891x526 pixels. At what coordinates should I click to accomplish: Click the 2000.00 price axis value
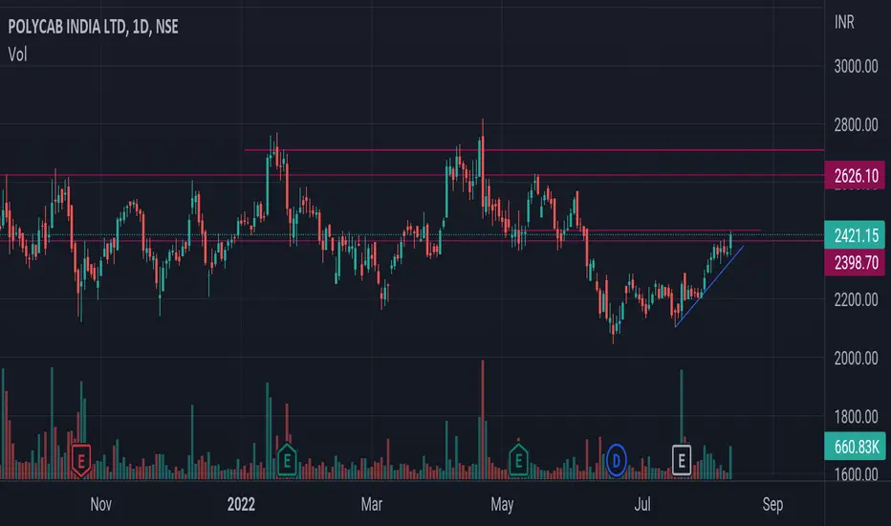coord(856,359)
